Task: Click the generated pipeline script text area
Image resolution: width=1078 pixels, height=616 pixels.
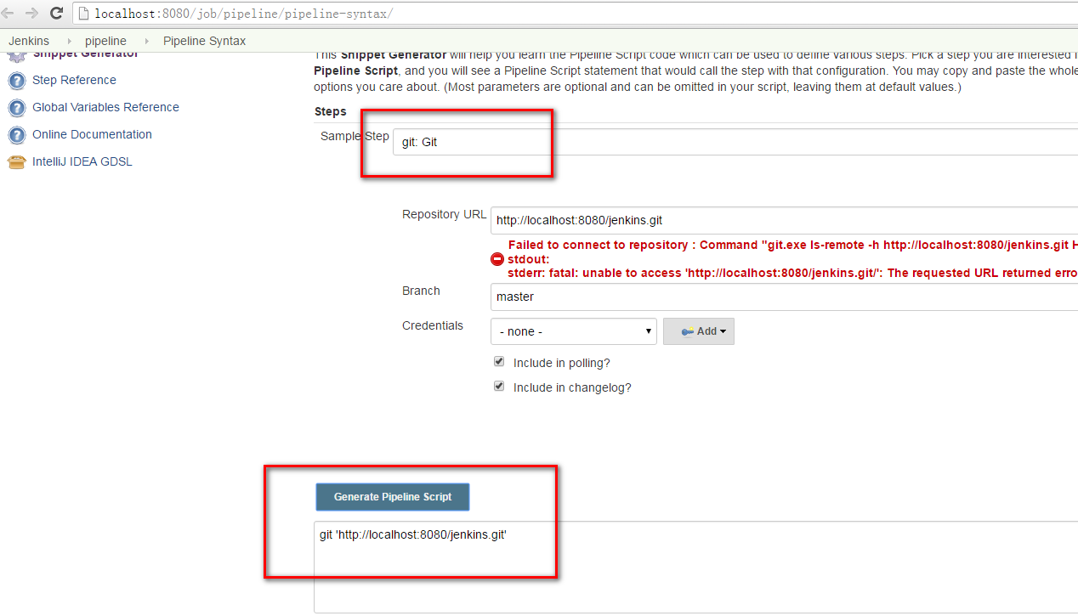Action: point(695,567)
